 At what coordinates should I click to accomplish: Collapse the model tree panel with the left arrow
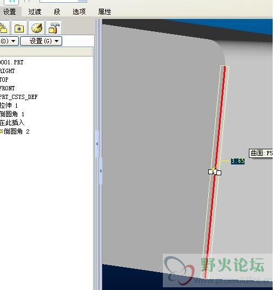click(97, 144)
